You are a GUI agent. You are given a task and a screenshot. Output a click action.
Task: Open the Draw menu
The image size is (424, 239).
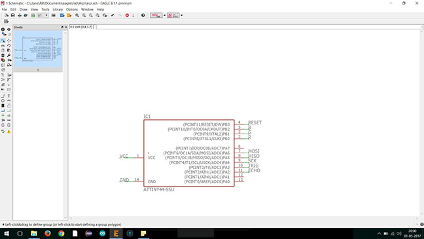pos(24,9)
